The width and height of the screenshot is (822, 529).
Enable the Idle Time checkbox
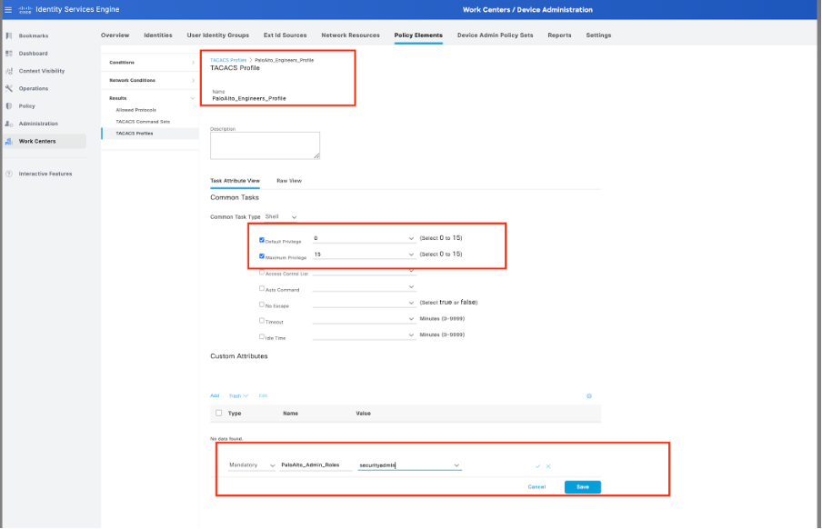click(x=262, y=336)
